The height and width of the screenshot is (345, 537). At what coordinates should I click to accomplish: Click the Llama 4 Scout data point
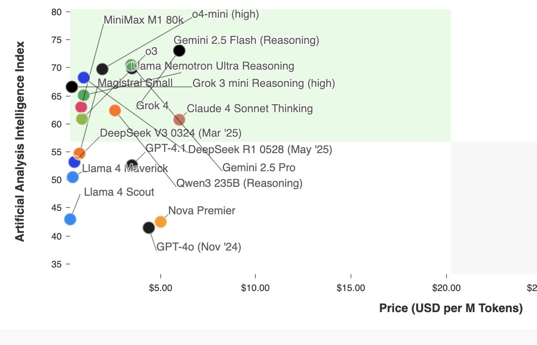(70, 219)
